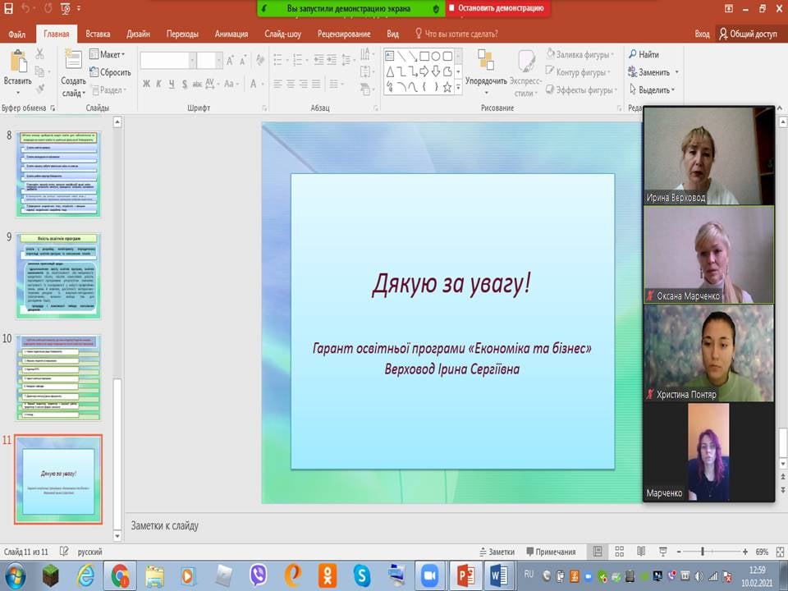Toggle the Заметки notes pane
Screen dimensions: 788x591
[496, 552]
